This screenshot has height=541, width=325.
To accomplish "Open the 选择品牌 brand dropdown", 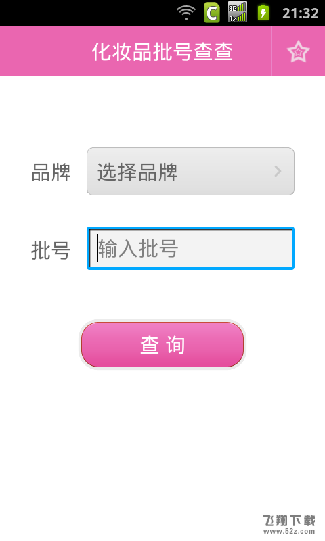I will pyautogui.click(x=190, y=172).
